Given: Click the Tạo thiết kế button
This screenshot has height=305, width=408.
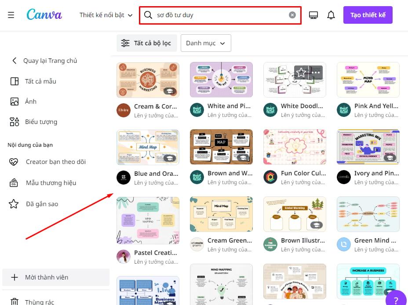Looking at the screenshot, I should click(368, 15).
